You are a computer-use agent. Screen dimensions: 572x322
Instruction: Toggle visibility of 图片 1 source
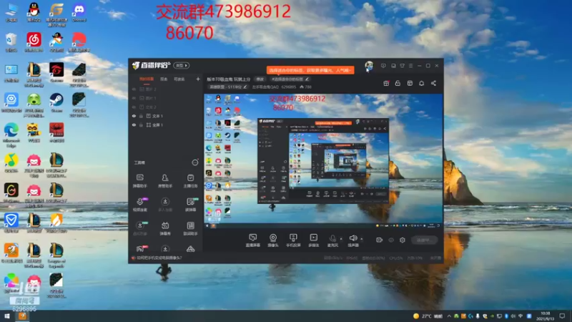click(134, 98)
